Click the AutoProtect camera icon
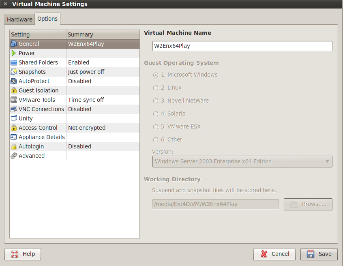 (13, 81)
